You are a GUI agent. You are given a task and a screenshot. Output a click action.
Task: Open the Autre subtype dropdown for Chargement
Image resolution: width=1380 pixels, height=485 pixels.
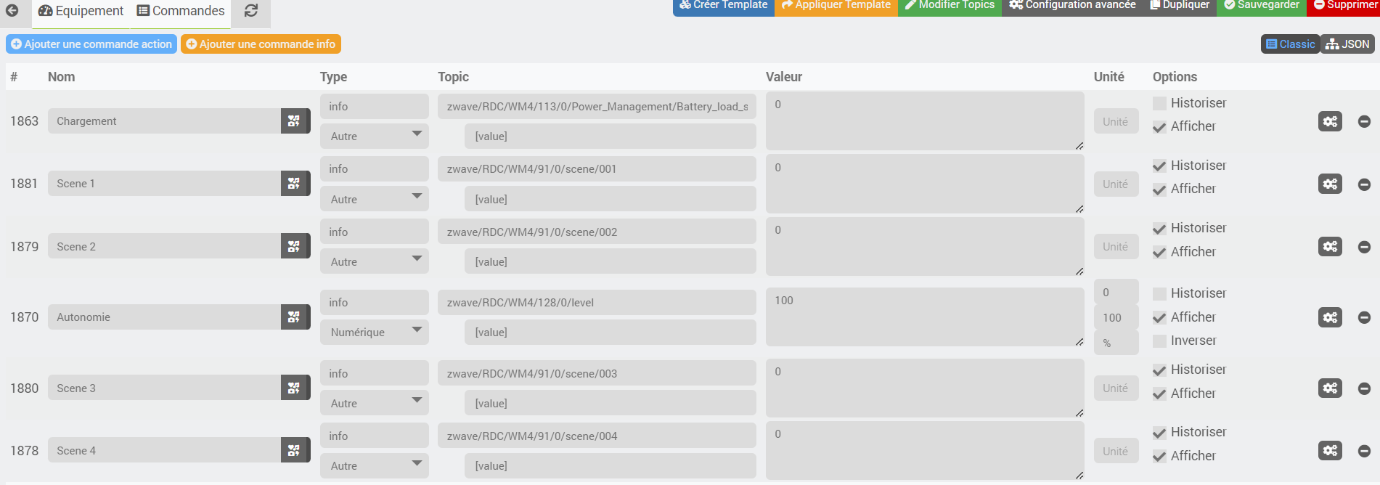coord(375,136)
